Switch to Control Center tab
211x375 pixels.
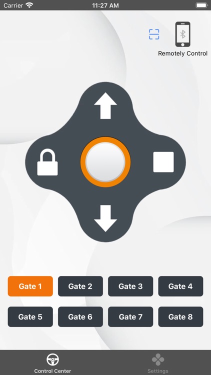click(x=52, y=364)
